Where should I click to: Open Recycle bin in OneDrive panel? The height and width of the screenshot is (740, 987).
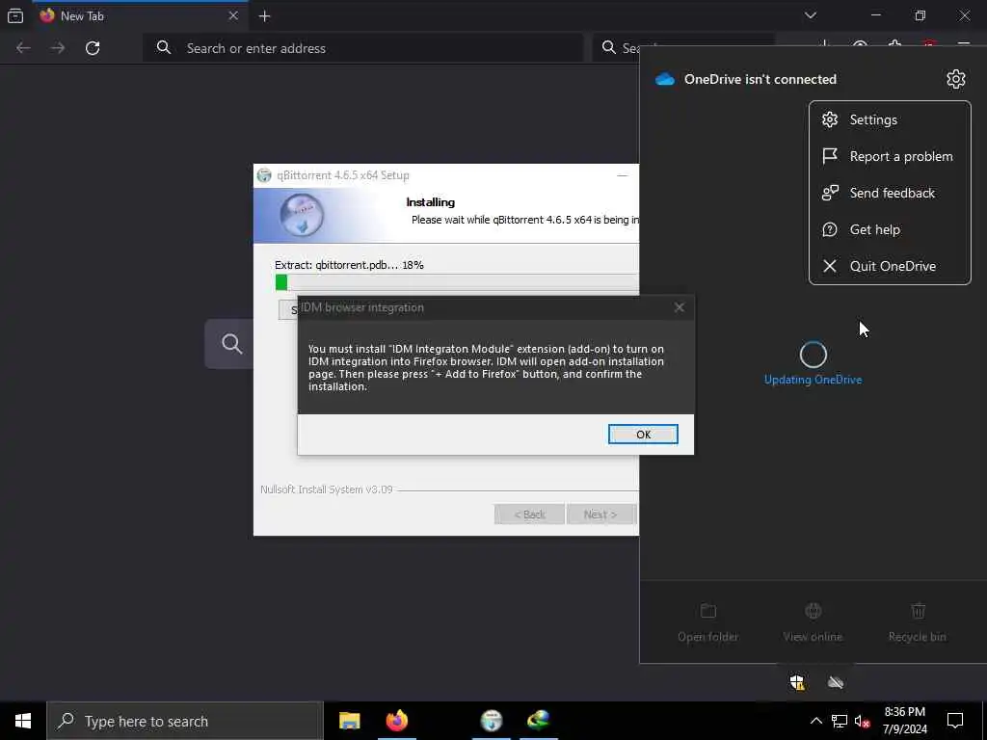tap(918, 622)
